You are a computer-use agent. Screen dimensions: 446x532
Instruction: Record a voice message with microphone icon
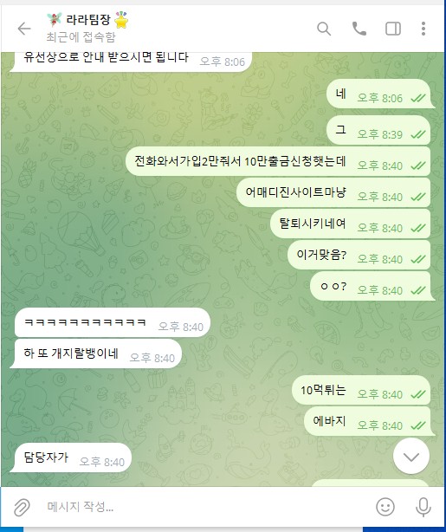pyautogui.click(x=423, y=507)
